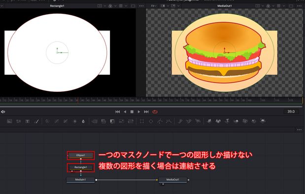This screenshot has width=305, height=194.
Task: Select the Paint brush tool
Action: [x=36, y=121]
